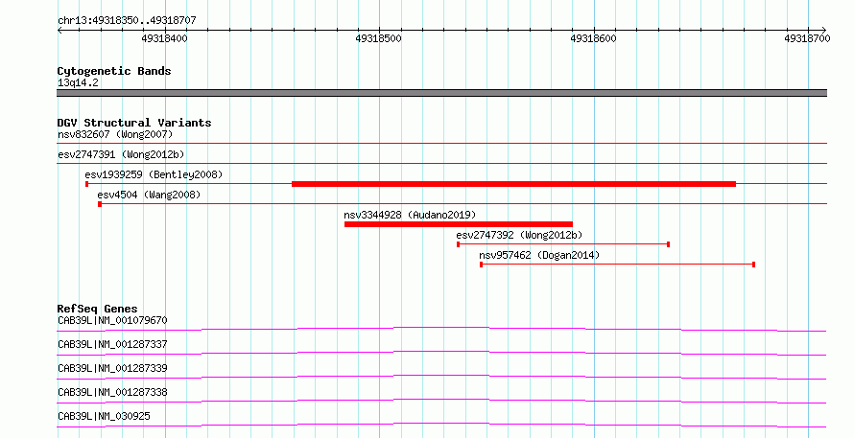Viewport: 854px width, 438px height.
Task: Select the Cytogenetic Bands track title
Action: pyautogui.click(x=114, y=71)
